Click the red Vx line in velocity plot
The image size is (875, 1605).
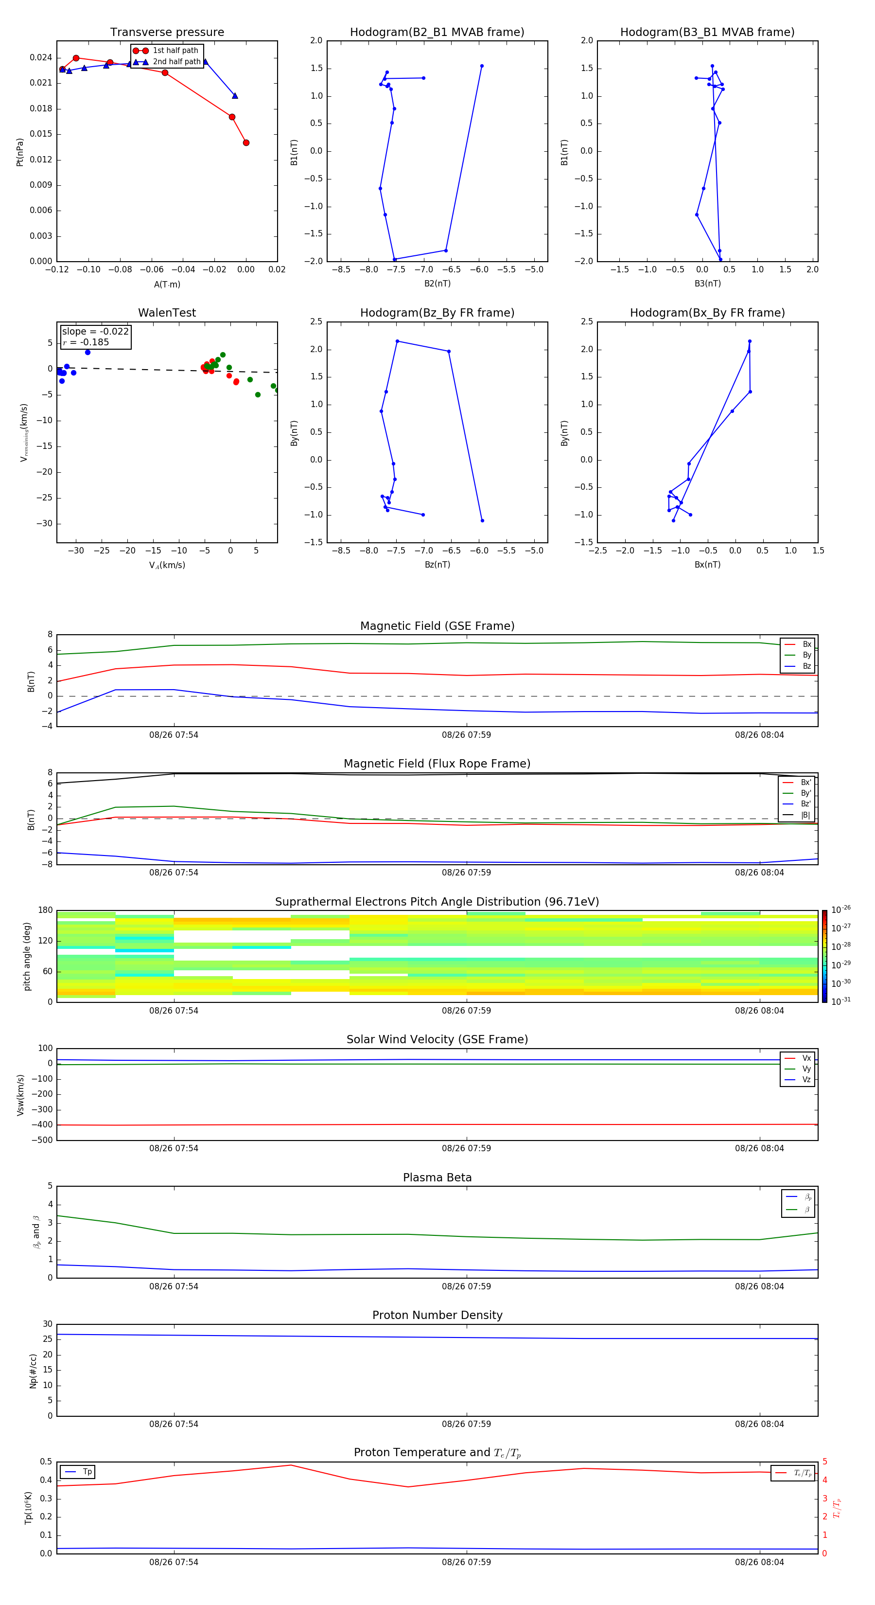coord(437,1124)
